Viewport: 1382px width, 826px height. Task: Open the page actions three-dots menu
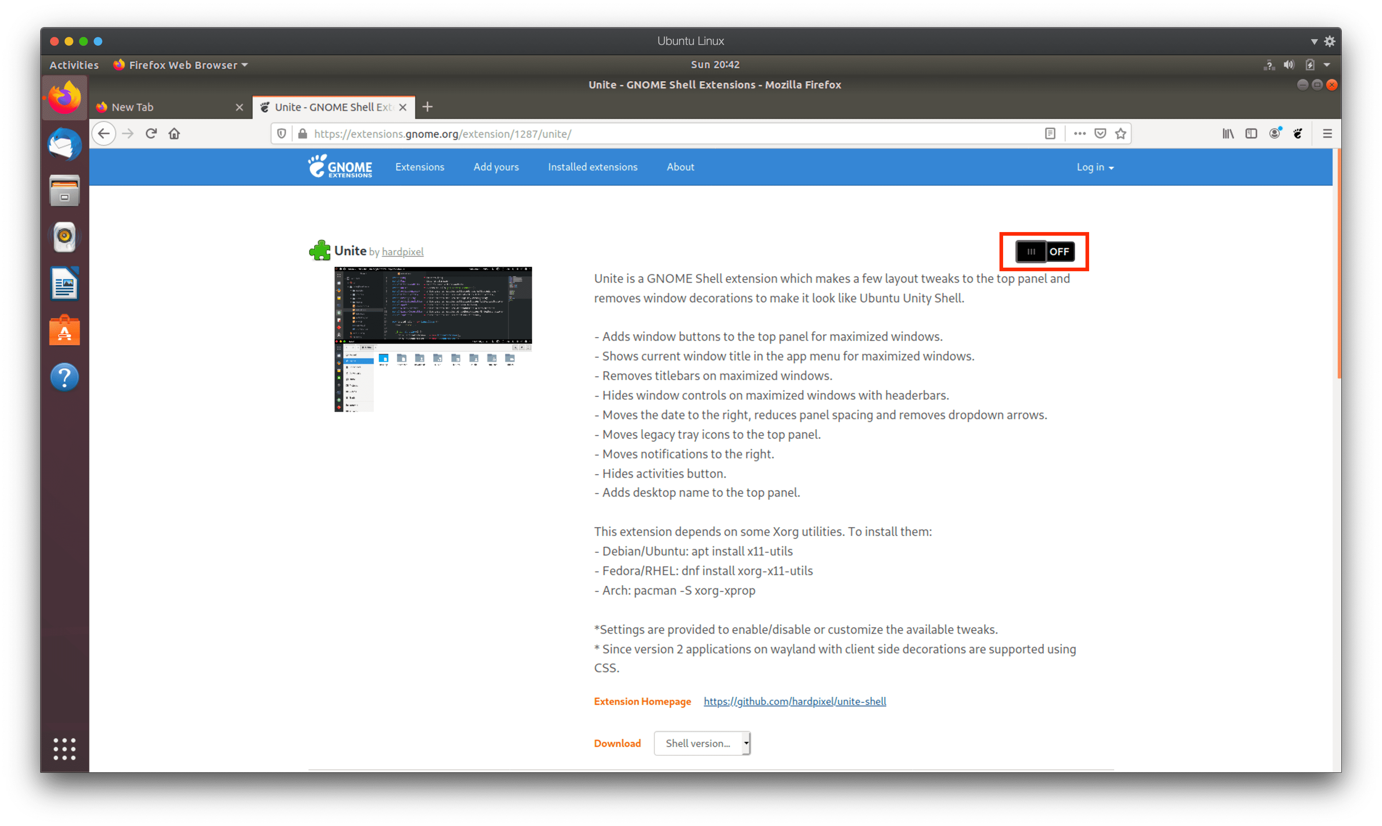(1079, 133)
